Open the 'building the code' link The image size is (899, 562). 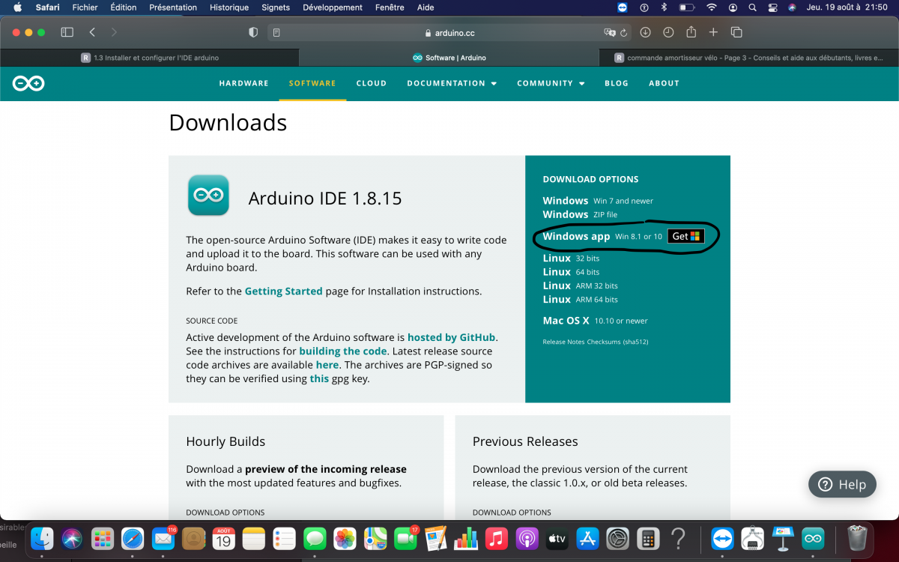tap(343, 351)
